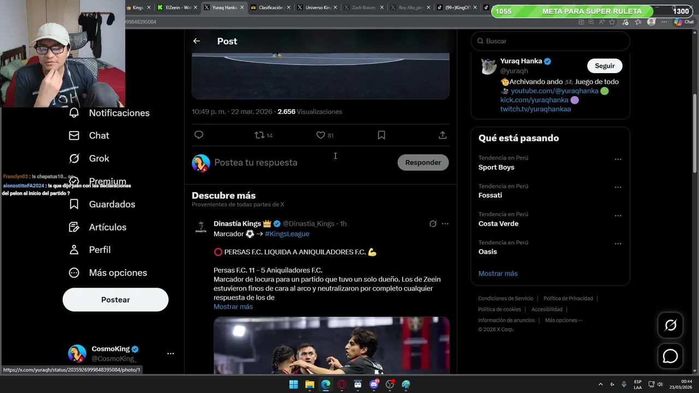Open Información de anuncios link
Screen dimensions: 699x393
pyautogui.click(x=506, y=320)
